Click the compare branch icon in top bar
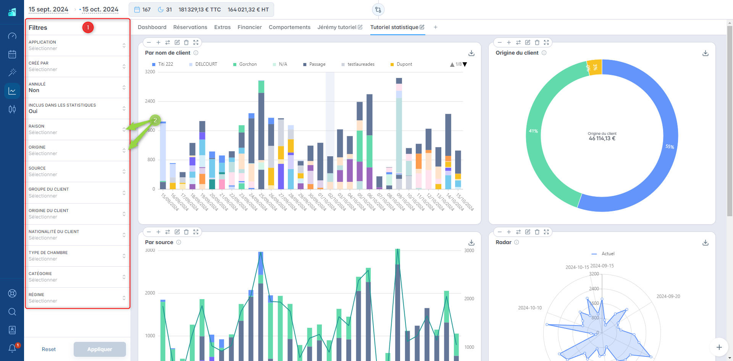733x361 pixels. [x=378, y=10]
